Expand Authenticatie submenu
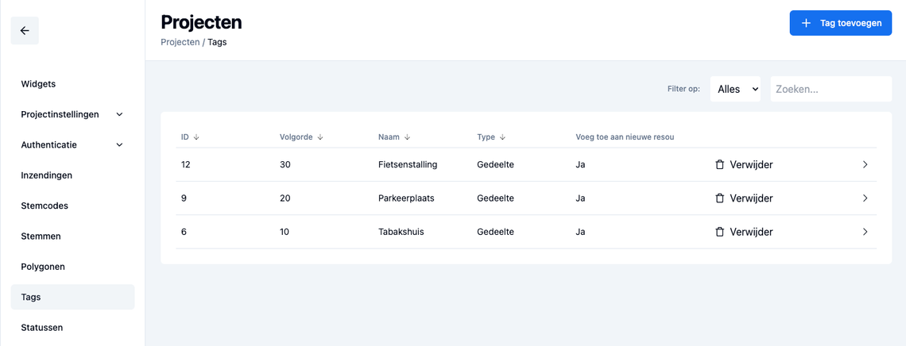906x346 pixels. (x=119, y=144)
